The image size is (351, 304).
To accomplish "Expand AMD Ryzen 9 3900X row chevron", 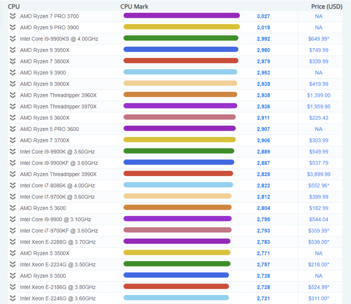I will click(13, 84).
